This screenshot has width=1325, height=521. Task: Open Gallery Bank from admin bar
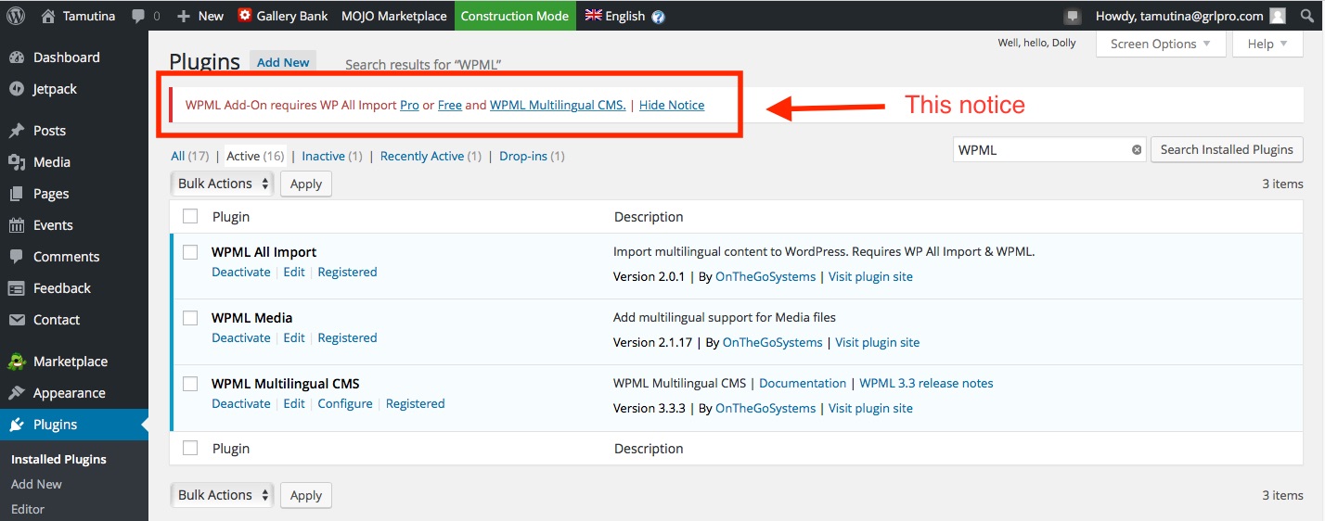coord(282,16)
